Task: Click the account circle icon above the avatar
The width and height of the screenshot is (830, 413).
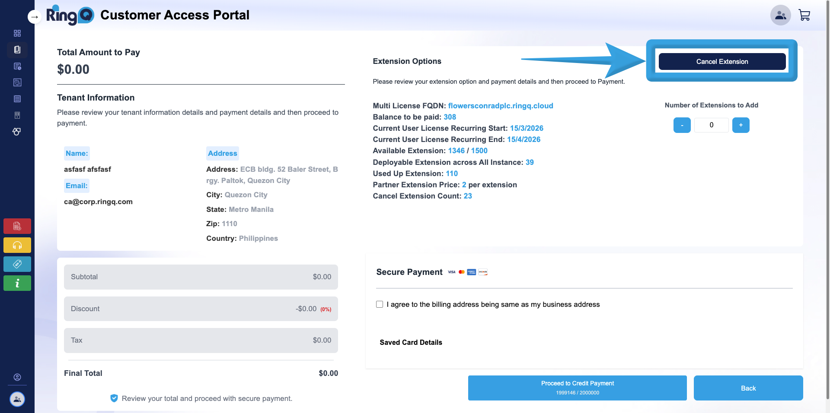Action: click(17, 377)
